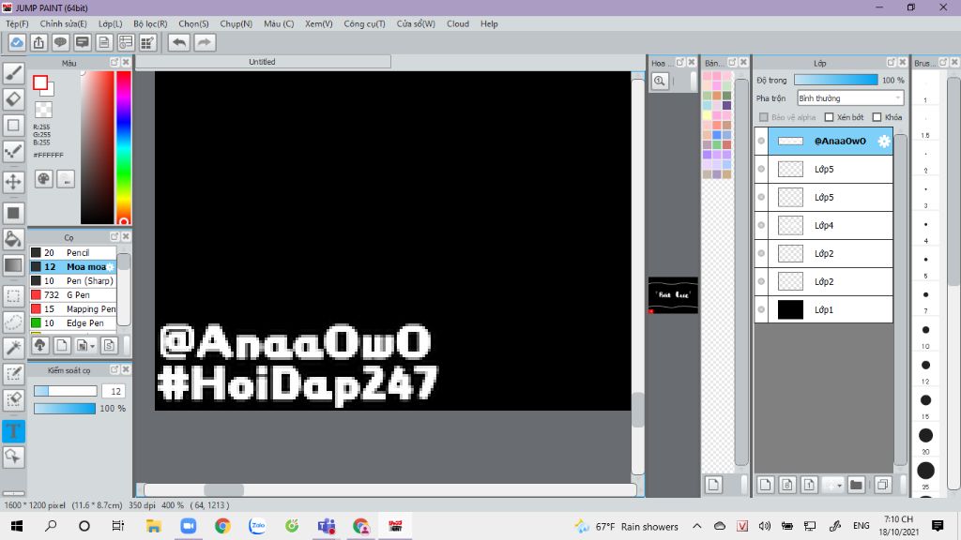Screen dimensions: 961x540
Task: Click the rainbow hue bar
Action: [124, 147]
